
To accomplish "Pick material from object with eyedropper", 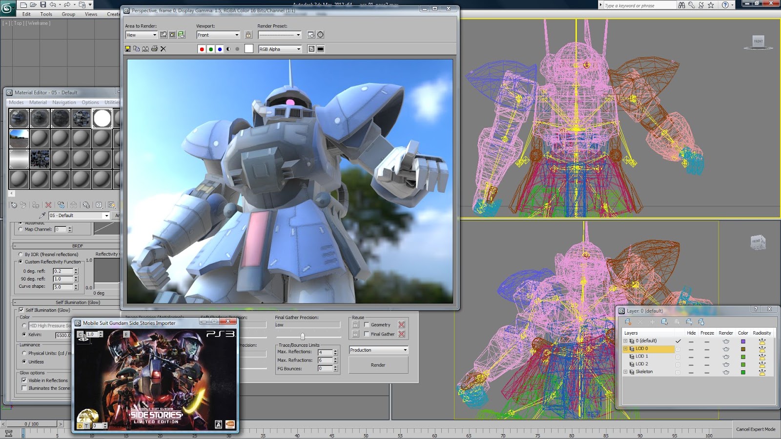I will pyautogui.click(x=42, y=215).
